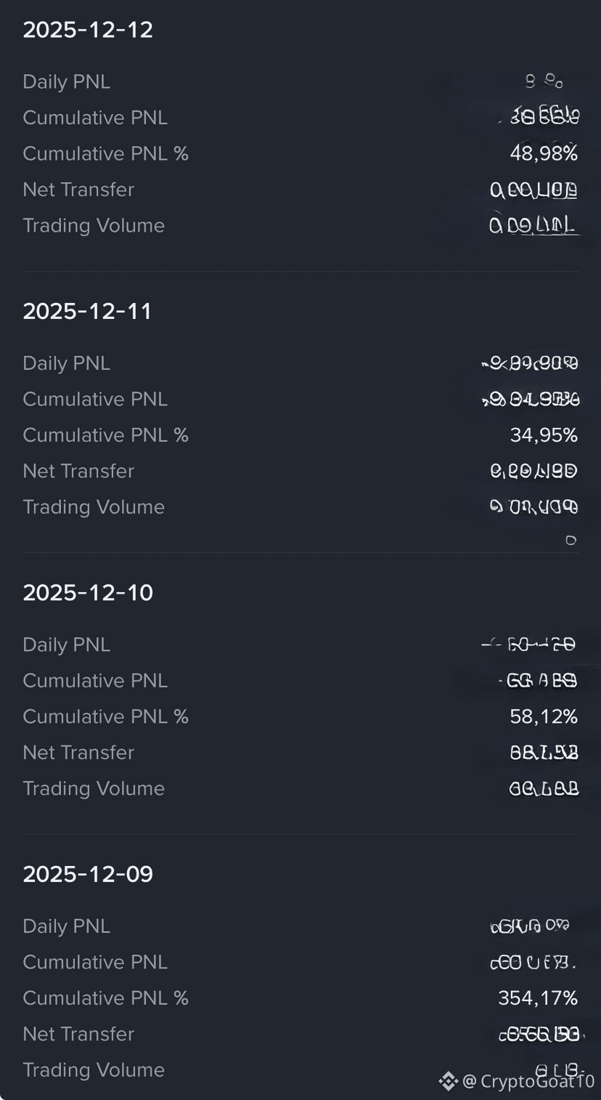Click the 48,98% cumulative PNL value
Viewport: 601px width, 1100px height.
pos(544,153)
